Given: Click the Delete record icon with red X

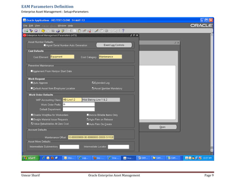Looking at the screenshot, I should (89, 30).
